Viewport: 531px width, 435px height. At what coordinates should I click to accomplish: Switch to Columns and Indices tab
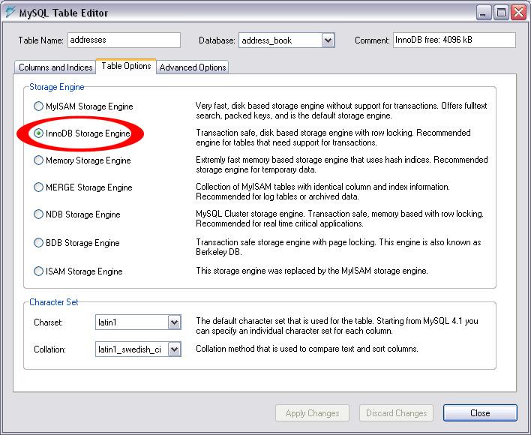pyautogui.click(x=55, y=67)
